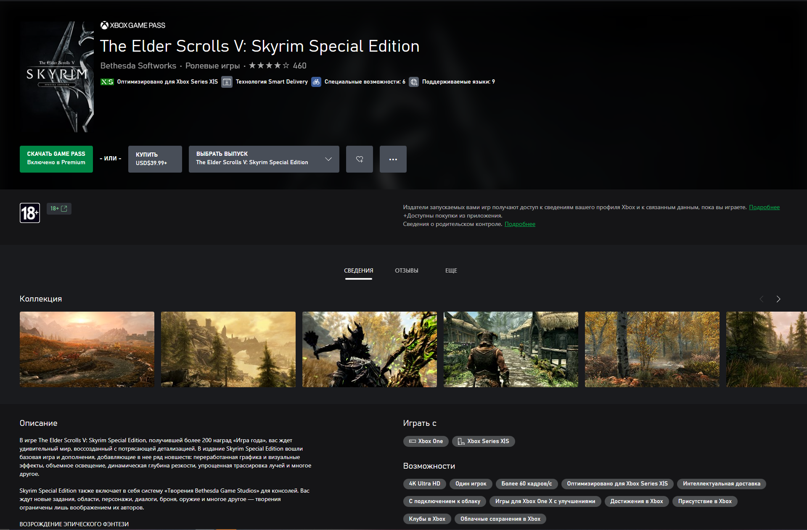Image resolution: width=807 pixels, height=530 pixels.
Task: Click the Xbox Series X|S optimized badge icon
Action: (x=107, y=82)
